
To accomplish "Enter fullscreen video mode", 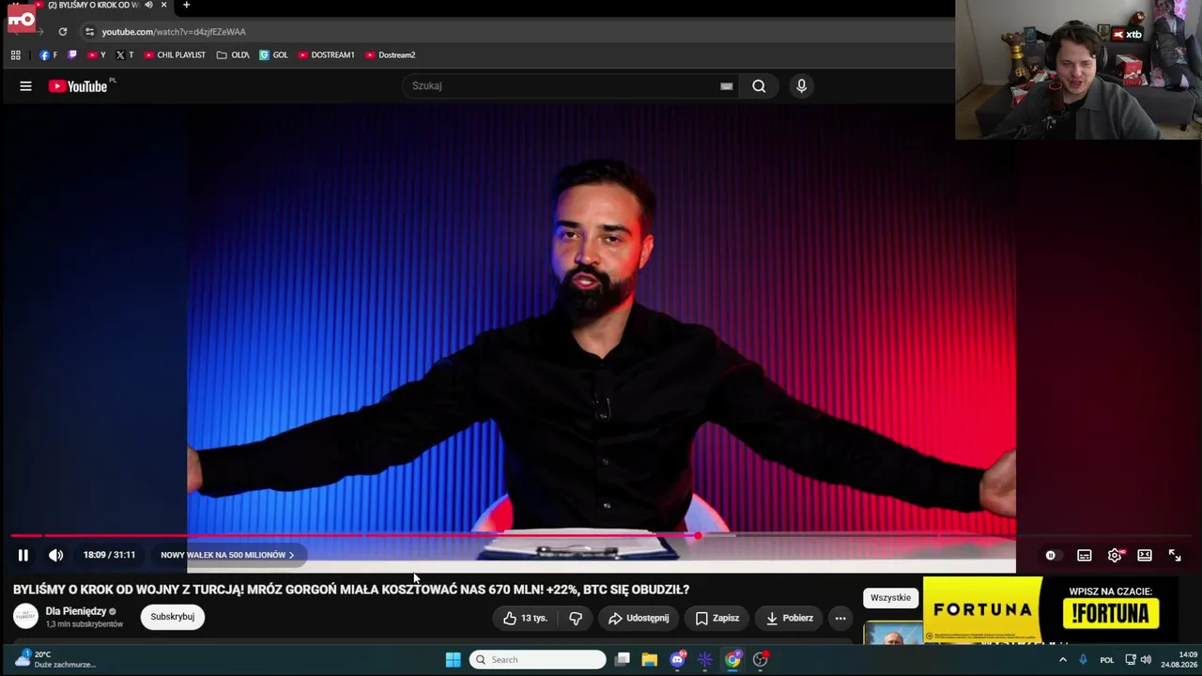I will tap(1175, 555).
